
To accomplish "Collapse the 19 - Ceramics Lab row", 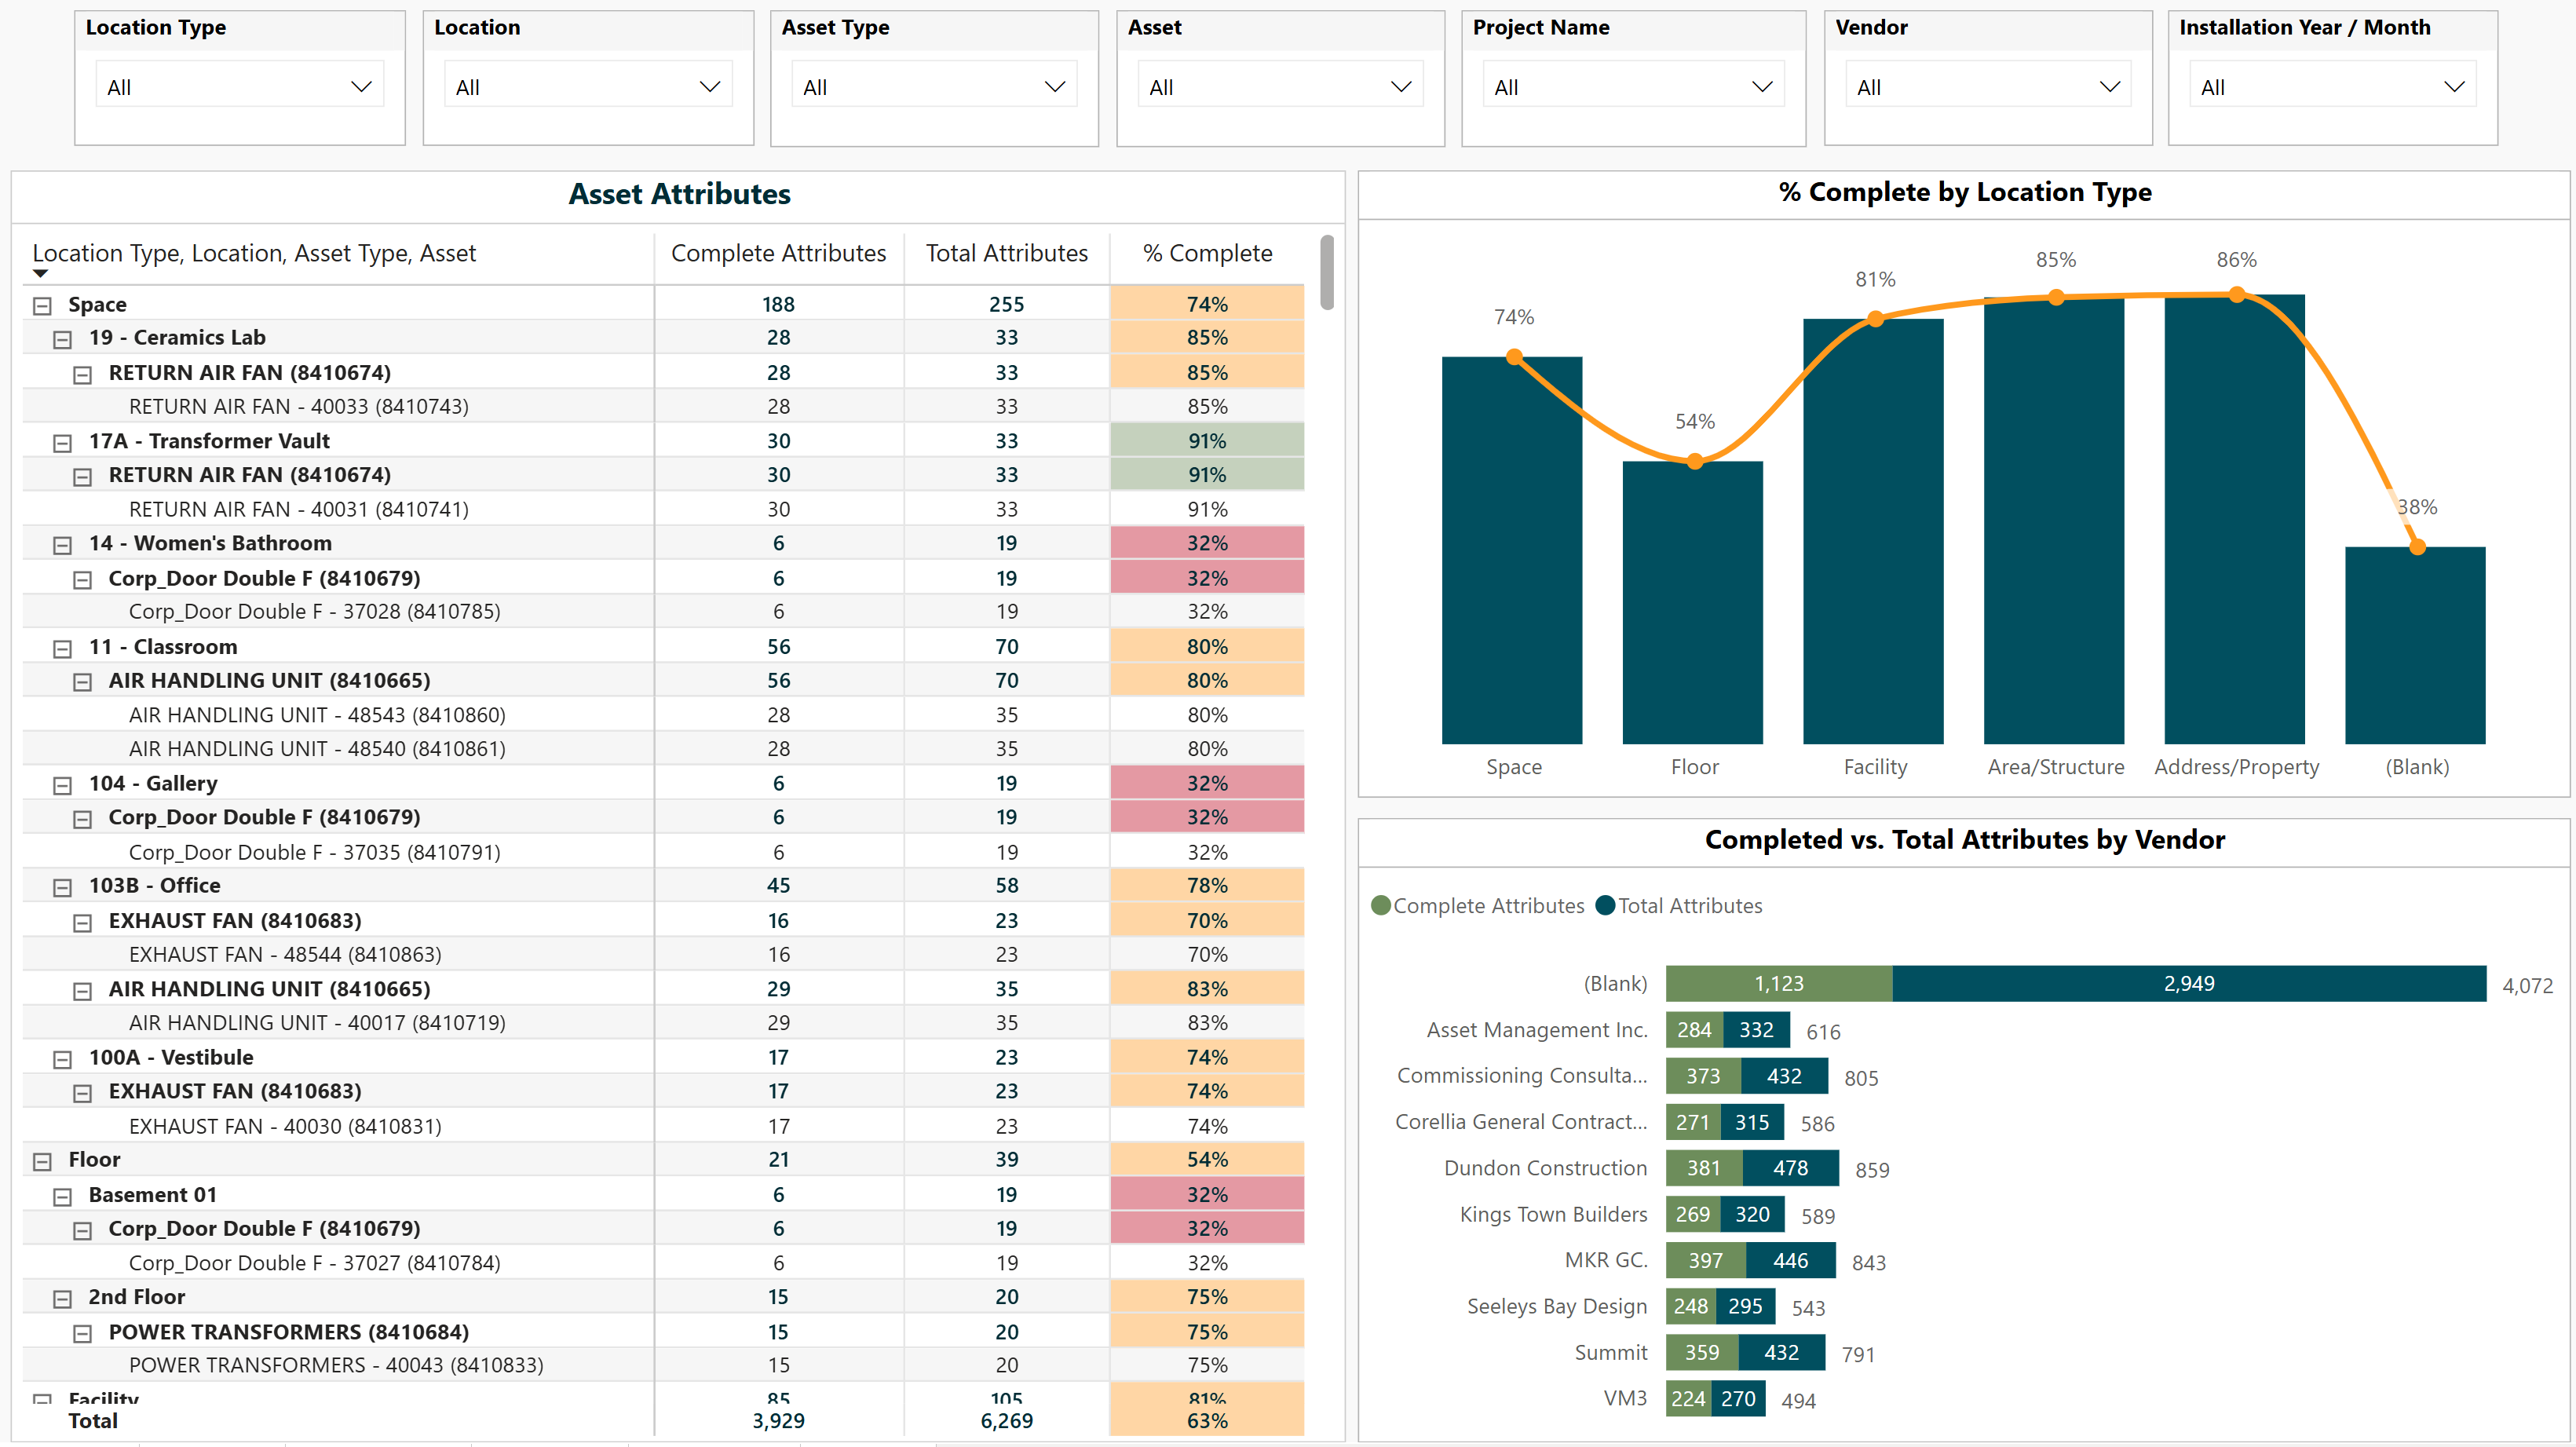I will [x=62, y=339].
